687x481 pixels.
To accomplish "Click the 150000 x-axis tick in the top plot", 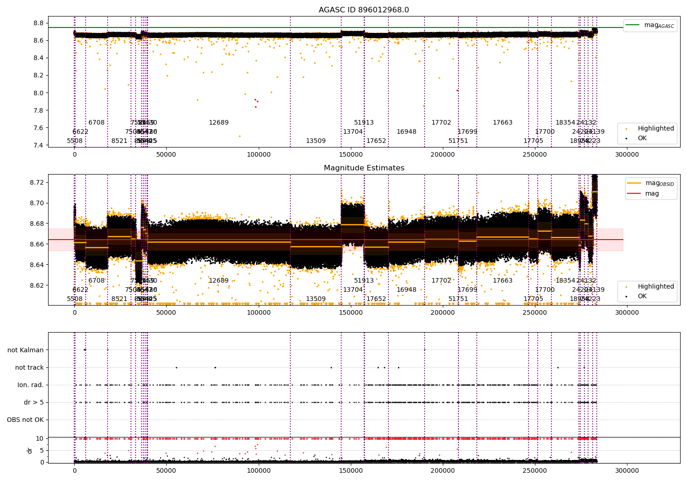I will tap(351, 154).
